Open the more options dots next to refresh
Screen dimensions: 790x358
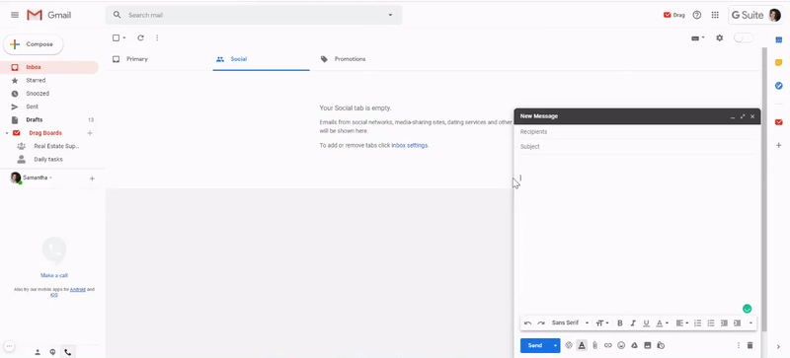[157, 37]
